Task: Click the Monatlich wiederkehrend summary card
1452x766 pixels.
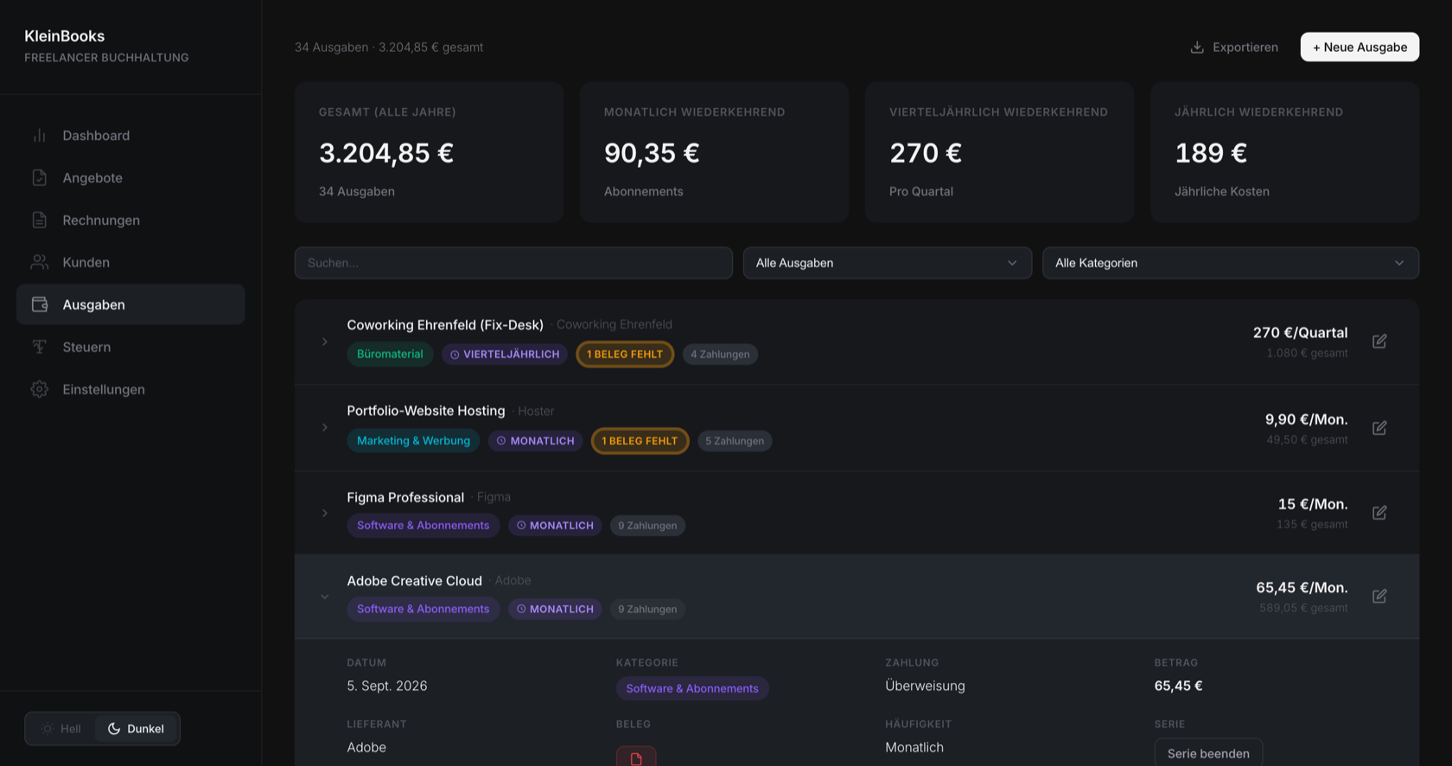Action: click(714, 152)
